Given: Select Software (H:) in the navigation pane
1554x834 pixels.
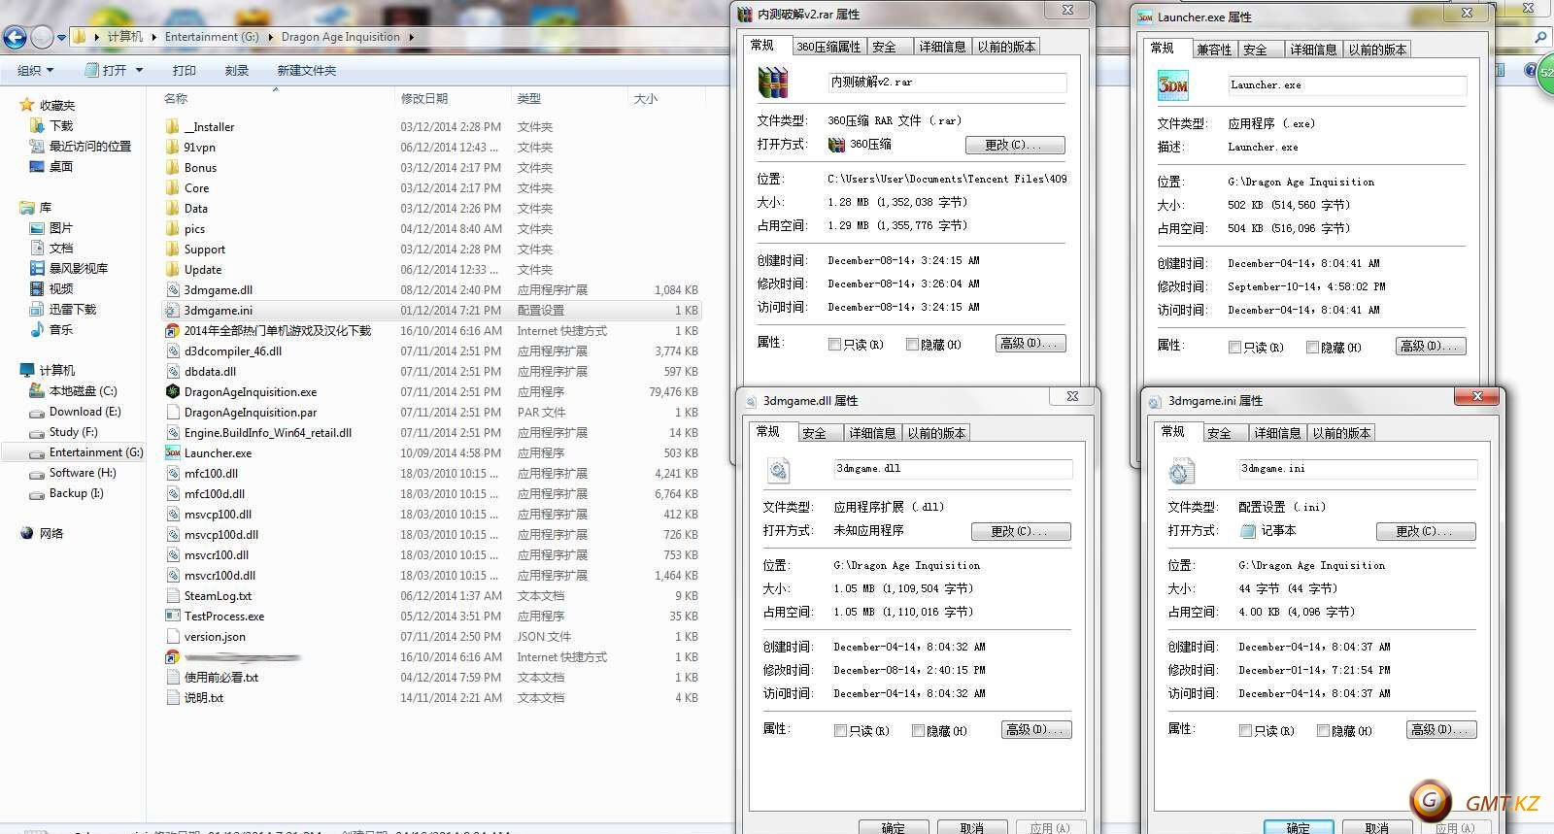Looking at the screenshot, I should tap(83, 473).
